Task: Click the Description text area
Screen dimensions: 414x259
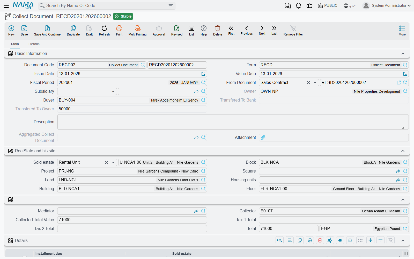Action: click(x=233, y=122)
